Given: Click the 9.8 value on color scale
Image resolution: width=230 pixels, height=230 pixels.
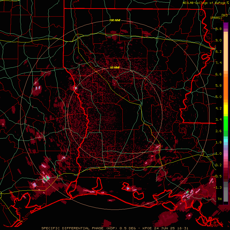Looking at the screenshot, I should 218,29.
